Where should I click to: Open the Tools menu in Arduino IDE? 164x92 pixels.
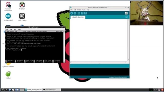click(x=84, y=10)
